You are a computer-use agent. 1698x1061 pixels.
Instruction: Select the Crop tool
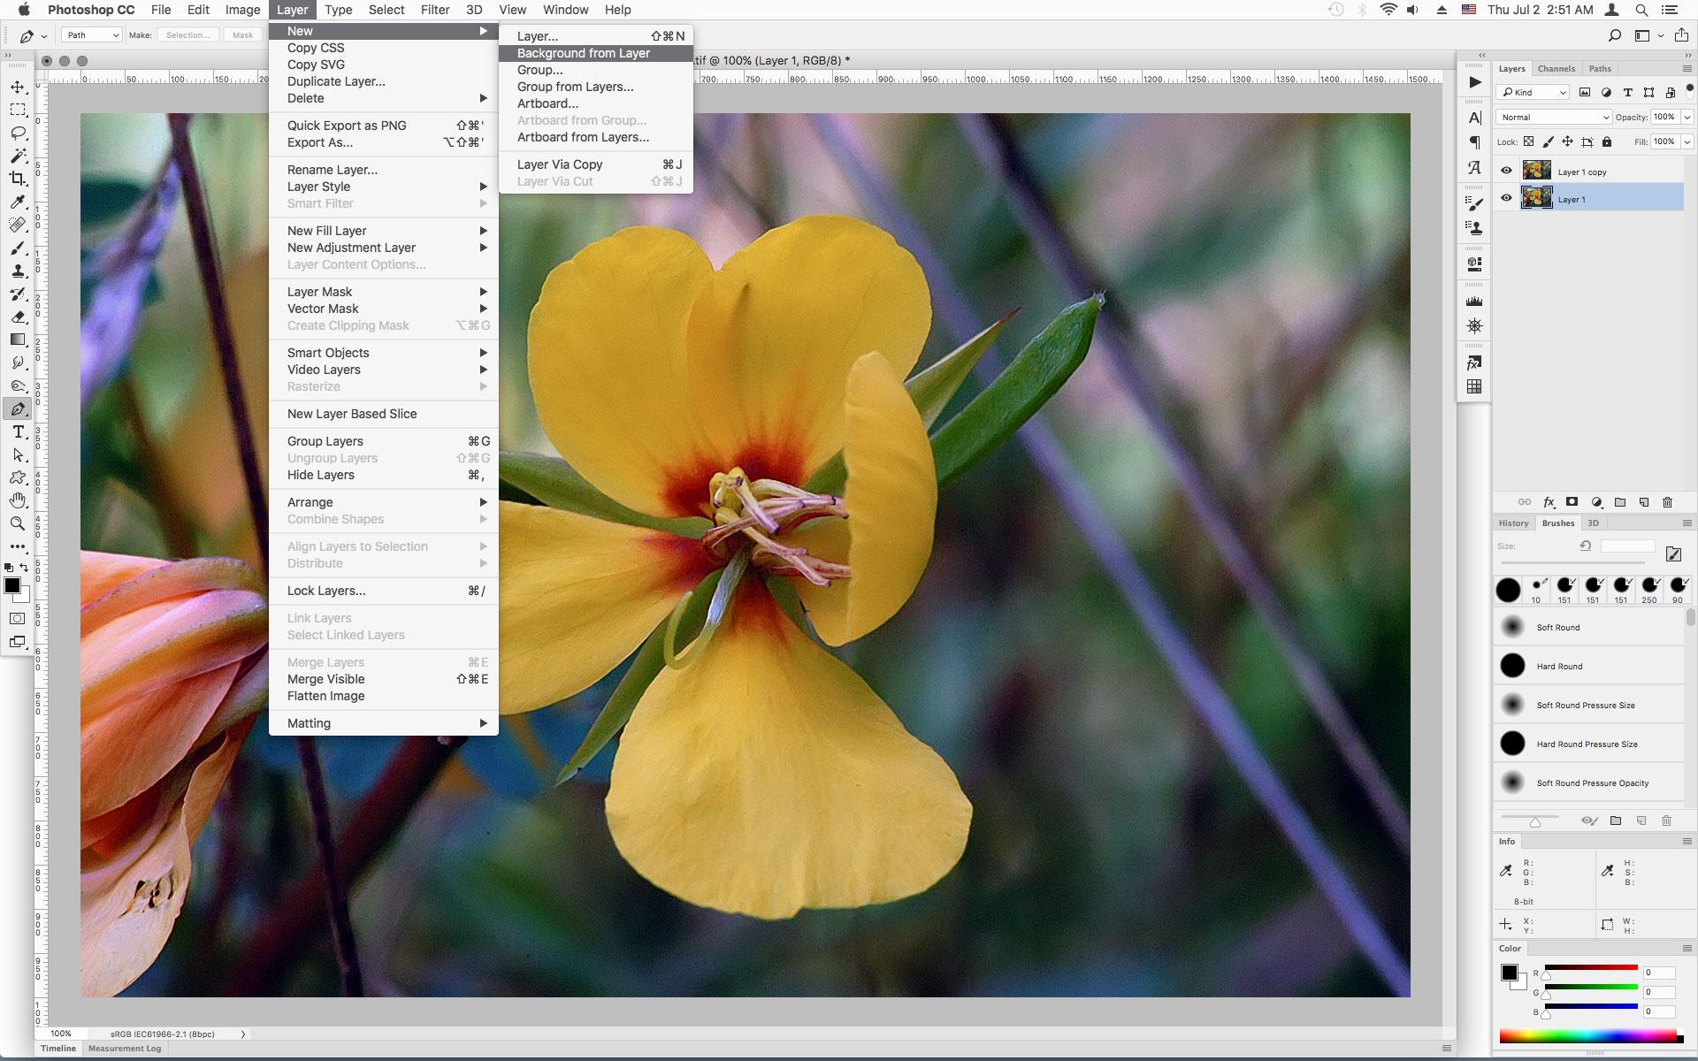[18, 179]
